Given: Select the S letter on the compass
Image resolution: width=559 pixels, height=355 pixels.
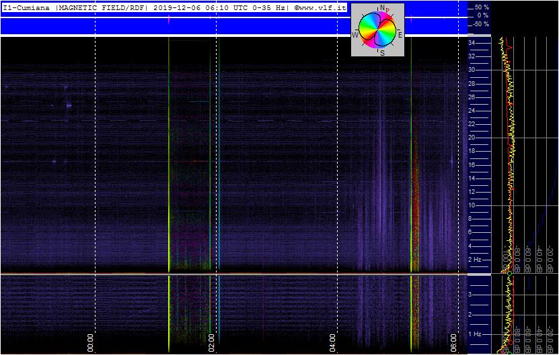Looking at the screenshot, I should [382, 53].
